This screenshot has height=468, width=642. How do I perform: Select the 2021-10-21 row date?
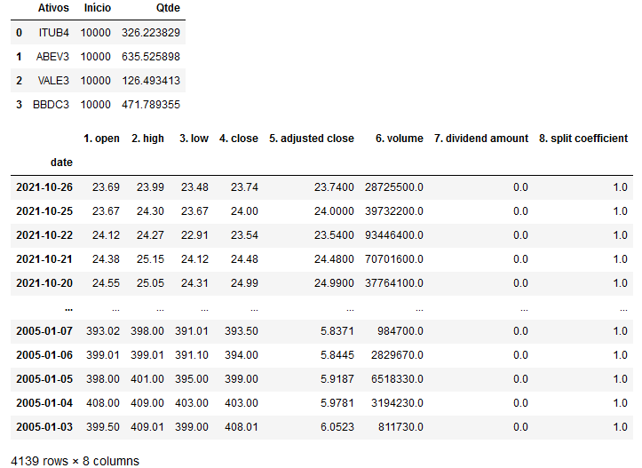[44, 259]
